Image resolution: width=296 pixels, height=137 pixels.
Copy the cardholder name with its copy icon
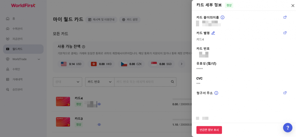coord(285,17)
